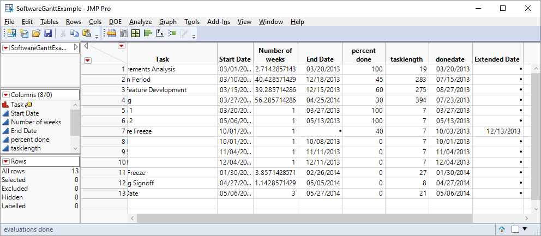Select the percent done column header
This screenshot has width=541, height=236.
tap(364, 55)
